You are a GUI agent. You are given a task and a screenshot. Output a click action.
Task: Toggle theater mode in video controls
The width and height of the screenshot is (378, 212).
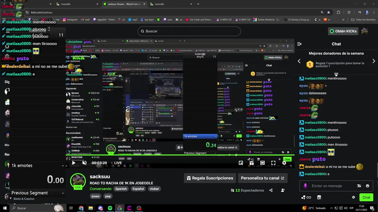click(263, 163)
